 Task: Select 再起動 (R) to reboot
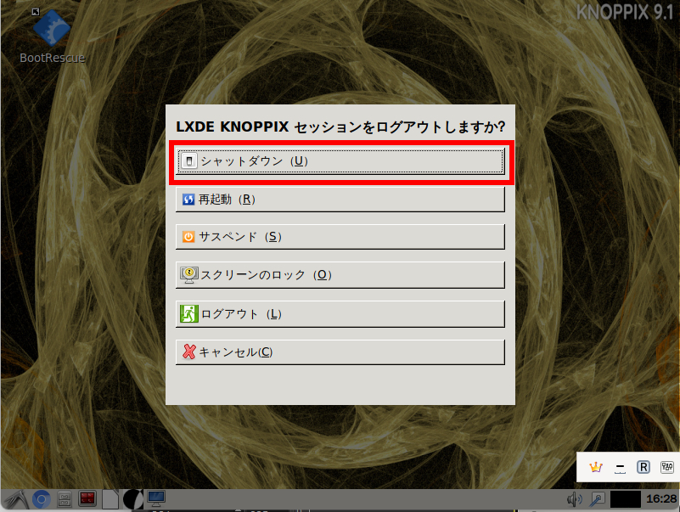[340, 200]
